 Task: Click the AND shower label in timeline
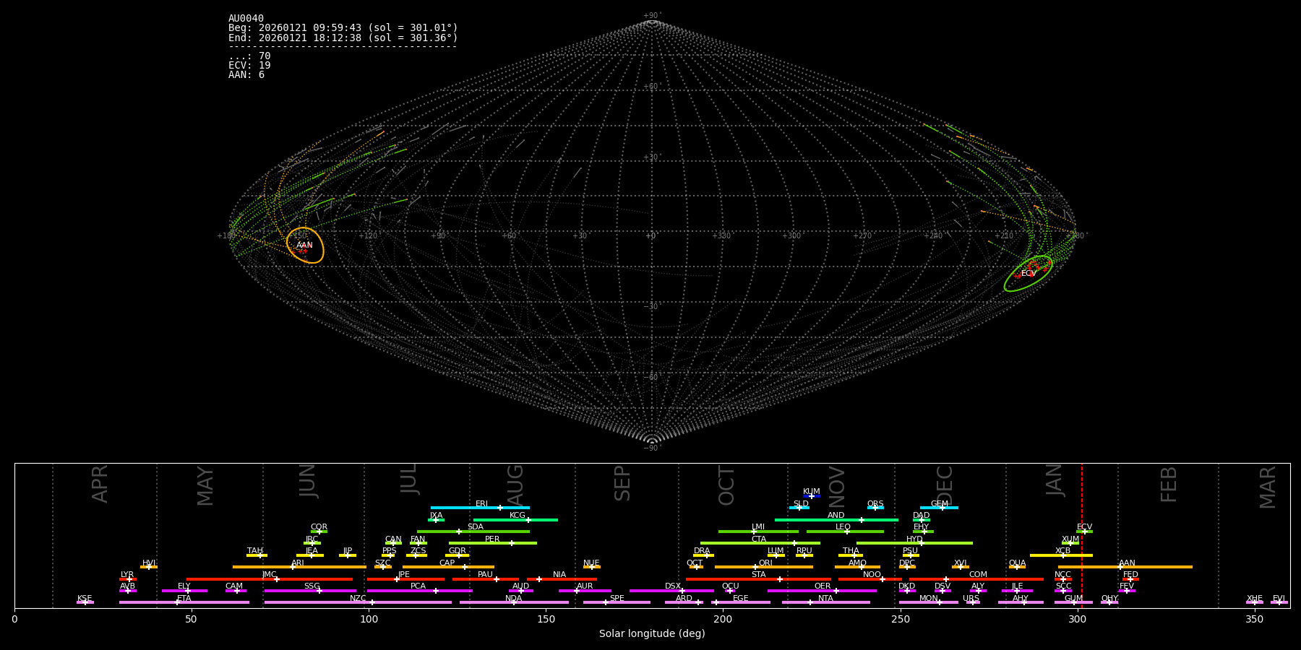(x=836, y=516)
